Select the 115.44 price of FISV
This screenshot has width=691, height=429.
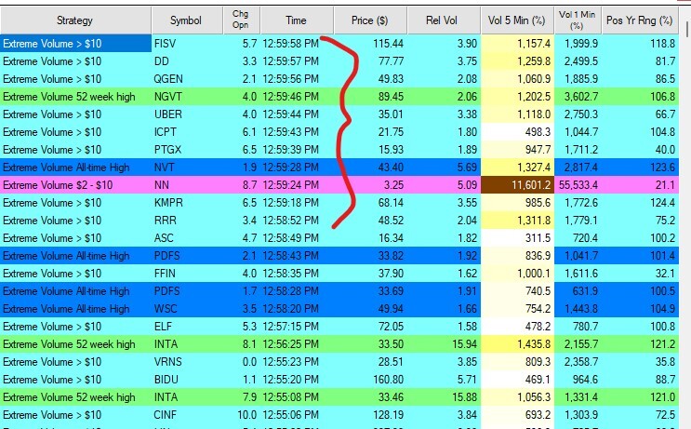[388, 44]
